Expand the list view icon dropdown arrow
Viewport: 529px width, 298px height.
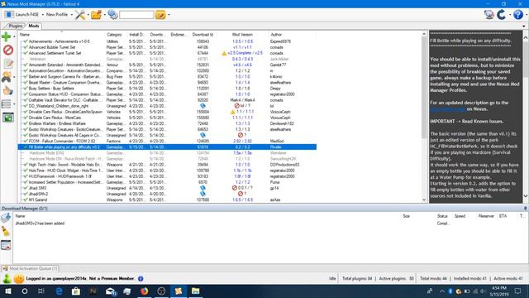[x=14, y=104]
